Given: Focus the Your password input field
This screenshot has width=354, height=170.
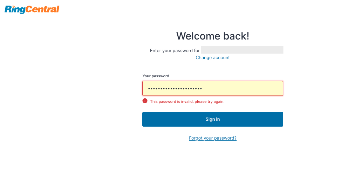Looking at the screenshot, I should click(213, 88).
